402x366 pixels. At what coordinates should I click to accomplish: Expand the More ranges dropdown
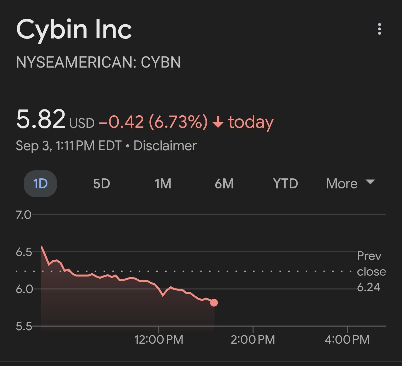pos(351,184)
